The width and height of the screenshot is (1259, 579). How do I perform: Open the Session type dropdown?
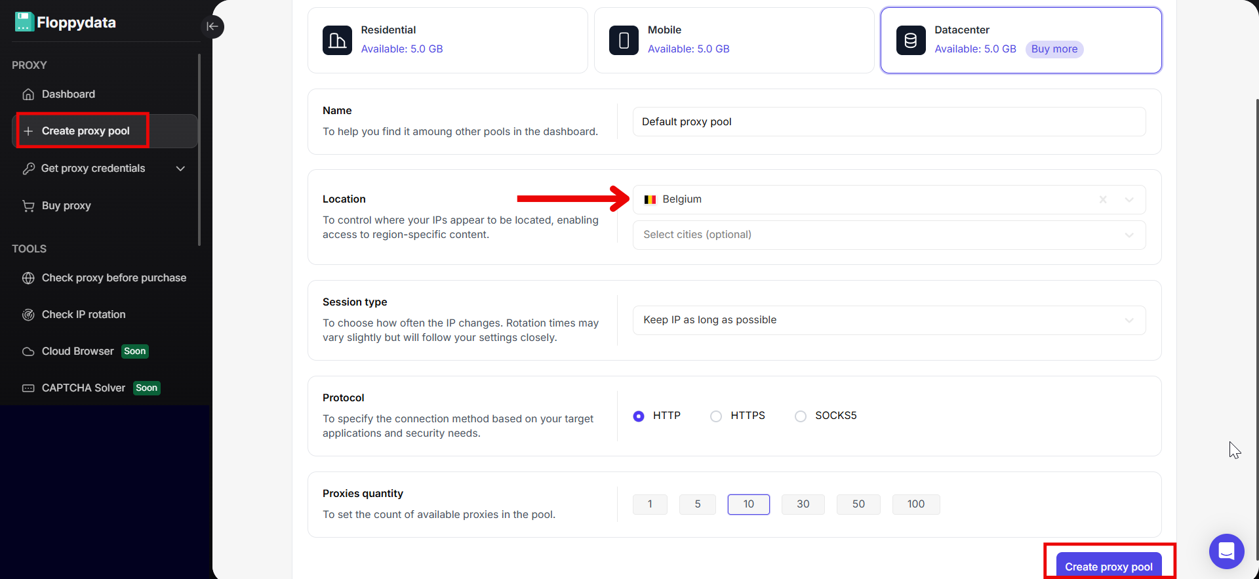[889, 320]
